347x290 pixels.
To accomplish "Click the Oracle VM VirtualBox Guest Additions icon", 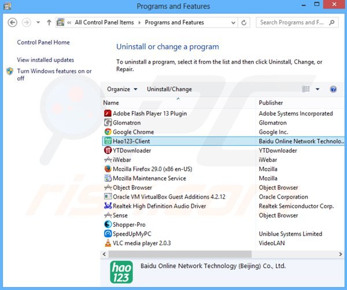I will [x=108, y=197].
